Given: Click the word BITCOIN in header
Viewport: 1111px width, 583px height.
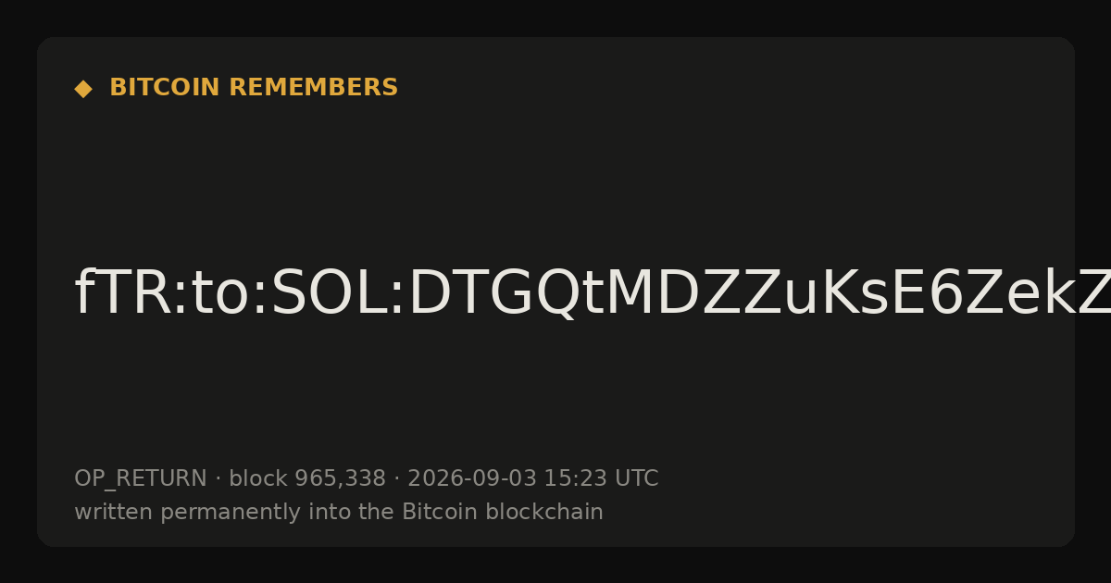Looking at the screenshot, I should click(166, 88).
